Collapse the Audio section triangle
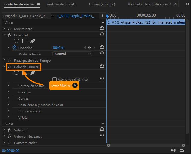This screenshot has height=154, width=191. click(103, 124)
